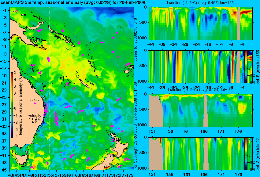
Task: Click the vel. E color bar
Action: click(246, 67)
